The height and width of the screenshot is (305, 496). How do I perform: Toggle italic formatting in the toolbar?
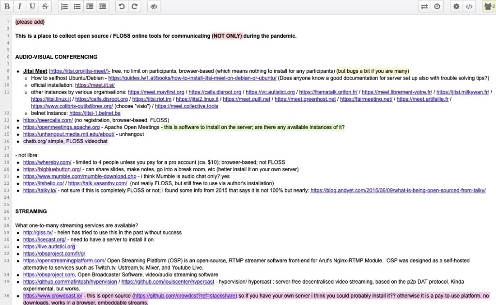pos(20,6)
